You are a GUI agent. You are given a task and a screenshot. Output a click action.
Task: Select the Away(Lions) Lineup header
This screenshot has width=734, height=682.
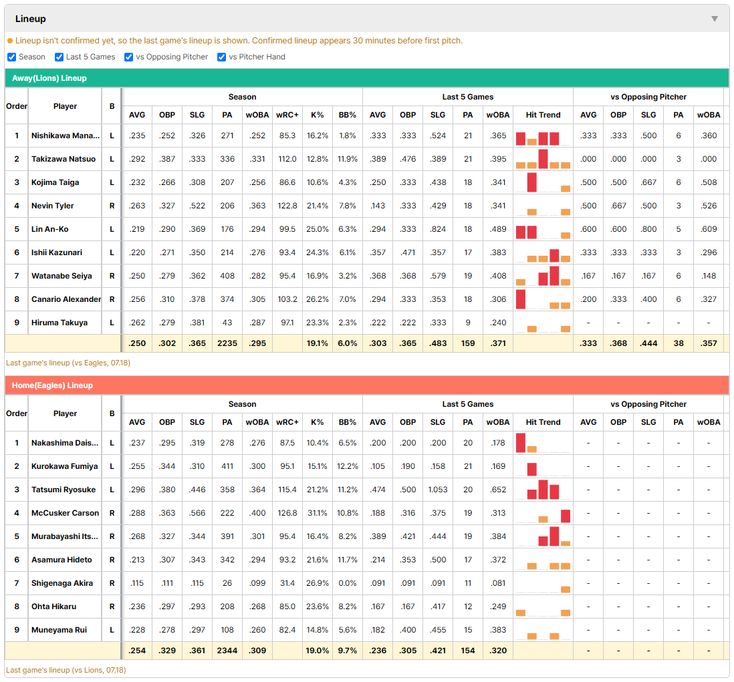coord(366,78)
